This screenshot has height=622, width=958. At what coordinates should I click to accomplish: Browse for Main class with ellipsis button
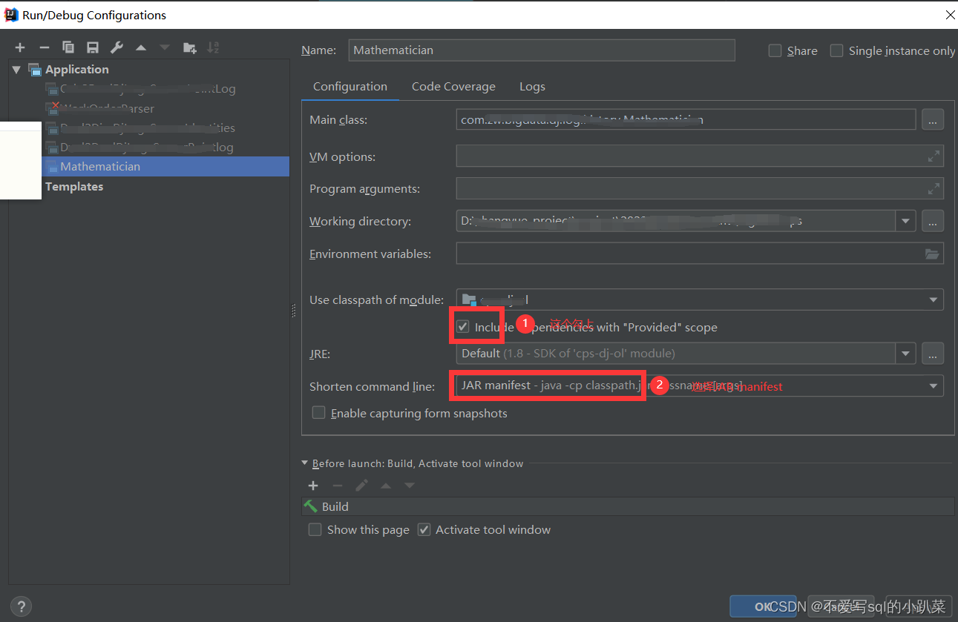933,119
